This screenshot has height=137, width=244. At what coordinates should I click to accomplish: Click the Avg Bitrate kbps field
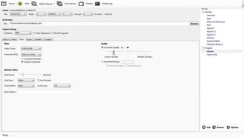[128, 62]
